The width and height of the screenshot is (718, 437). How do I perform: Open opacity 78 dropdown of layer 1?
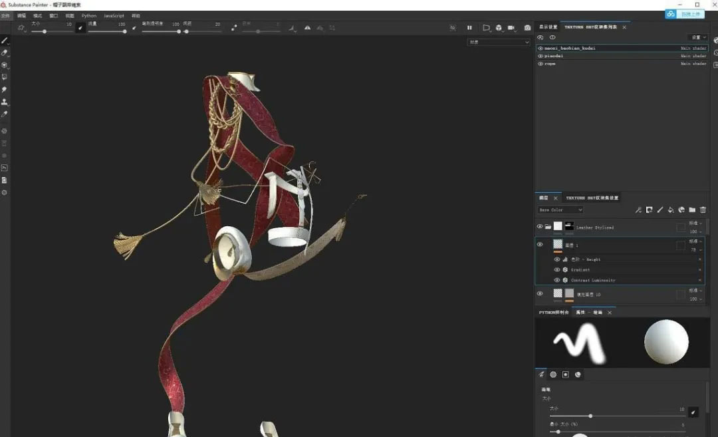(x=695, y=249)
